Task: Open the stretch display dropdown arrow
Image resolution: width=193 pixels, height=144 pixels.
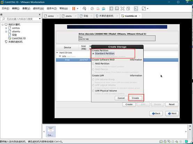Action: (x=148, y=8)
